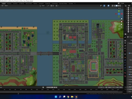Screen dimensions: 132x99
Task: Open the Scene properties tab
Action: (125, 48)
